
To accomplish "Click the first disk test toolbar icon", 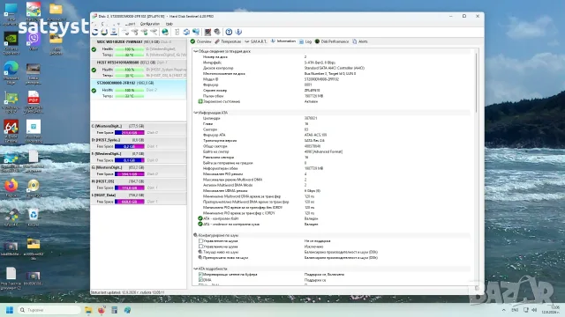I will pyautogui.click(x=125, y=32).
